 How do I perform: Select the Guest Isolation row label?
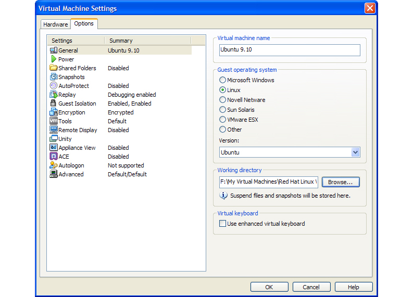pos(77,104)
